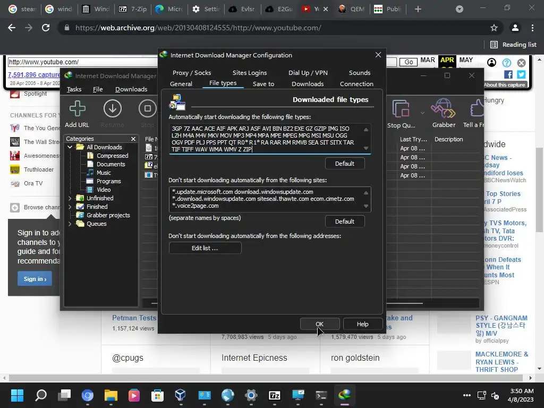Reload the page with refresh icon
Viewport: 544px width, 408px height.
pyautogui.click(x=46, y=28)
